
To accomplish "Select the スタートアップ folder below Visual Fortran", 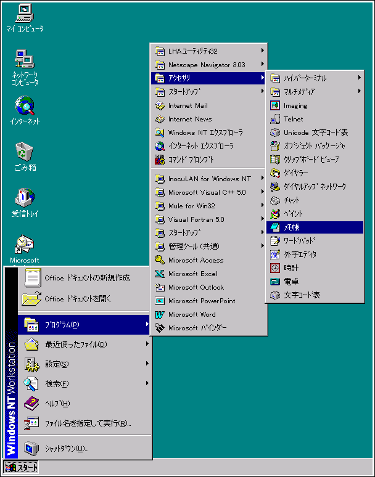I will 209,233.
